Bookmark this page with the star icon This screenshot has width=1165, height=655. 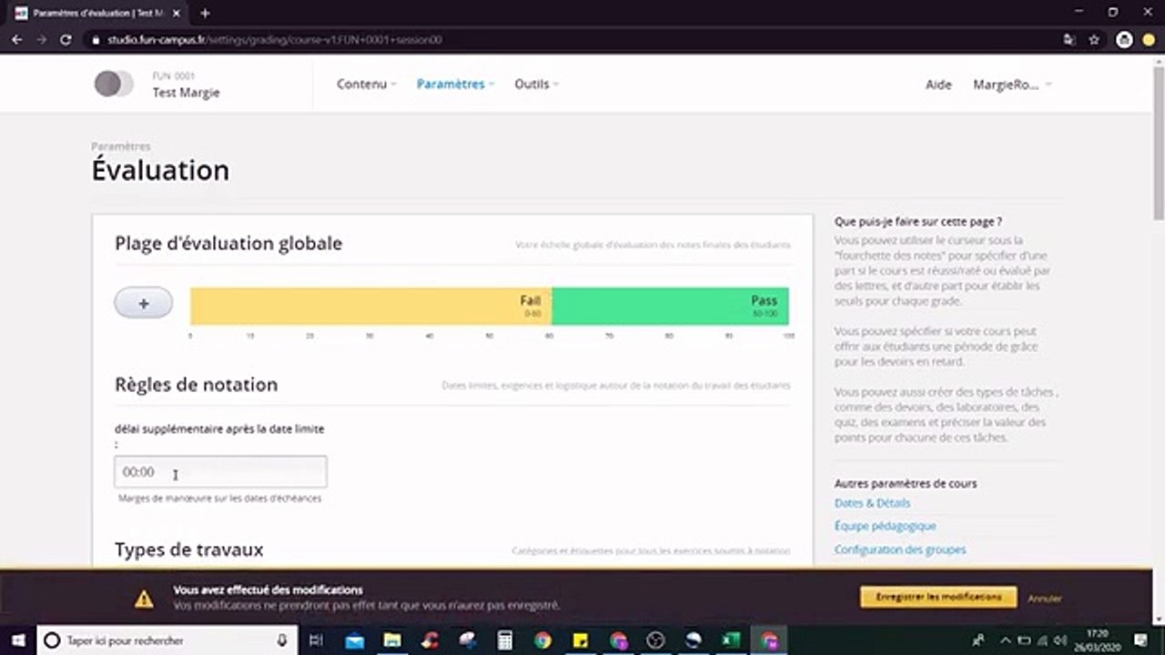point(1094,40)
